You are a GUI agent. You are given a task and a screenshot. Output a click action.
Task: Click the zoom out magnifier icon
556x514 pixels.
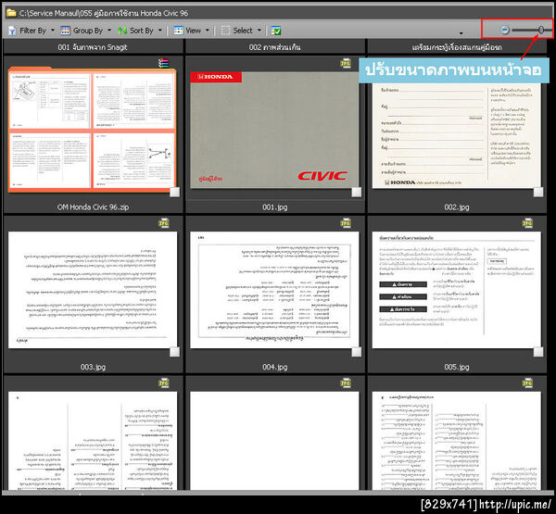tap(504, 31)
